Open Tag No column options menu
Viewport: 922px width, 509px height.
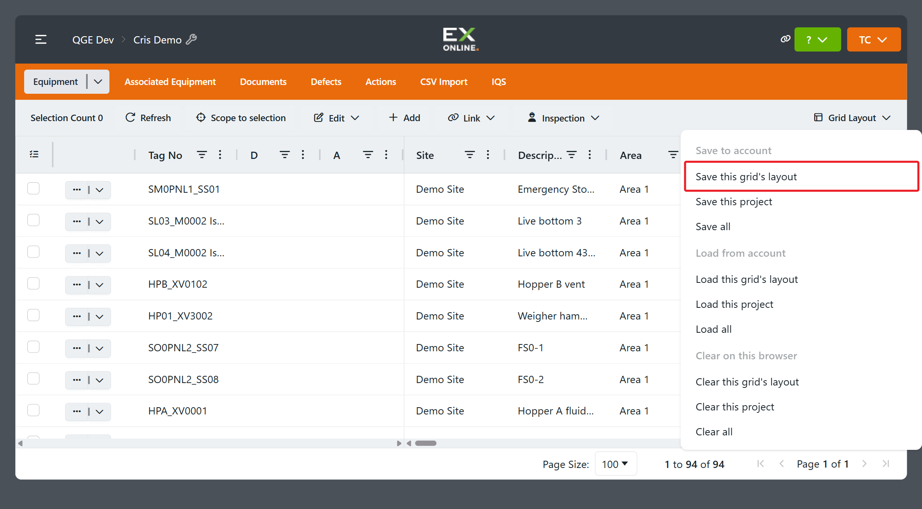[220, 155]
